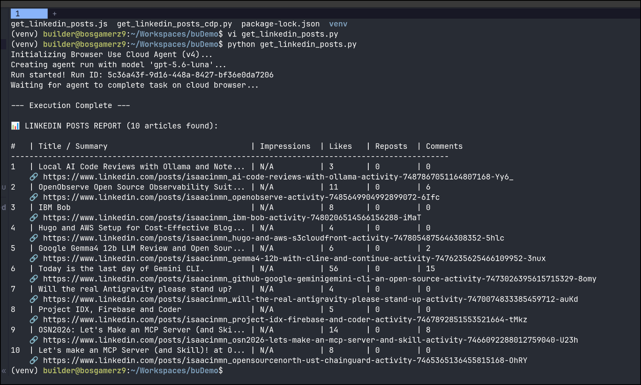
Task: Click the likes value '56' for Gemini CLI post
Action: pos(334,269)
